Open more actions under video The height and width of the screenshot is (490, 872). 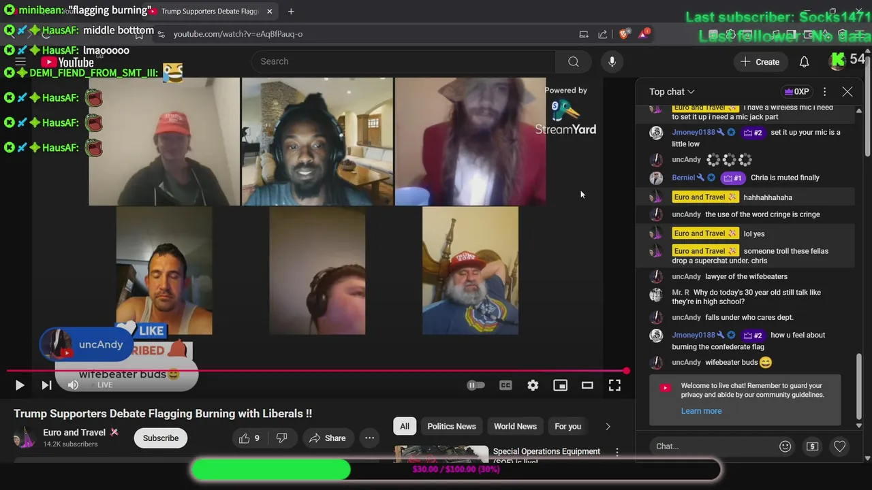pos(370,438)
